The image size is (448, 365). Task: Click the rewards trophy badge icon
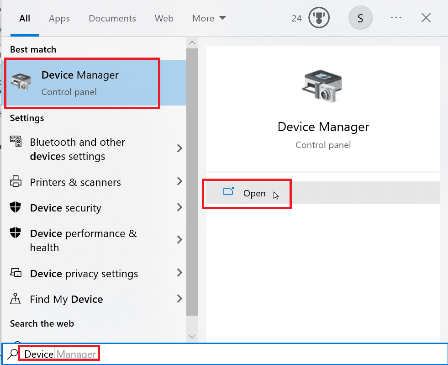pos(319,18)
